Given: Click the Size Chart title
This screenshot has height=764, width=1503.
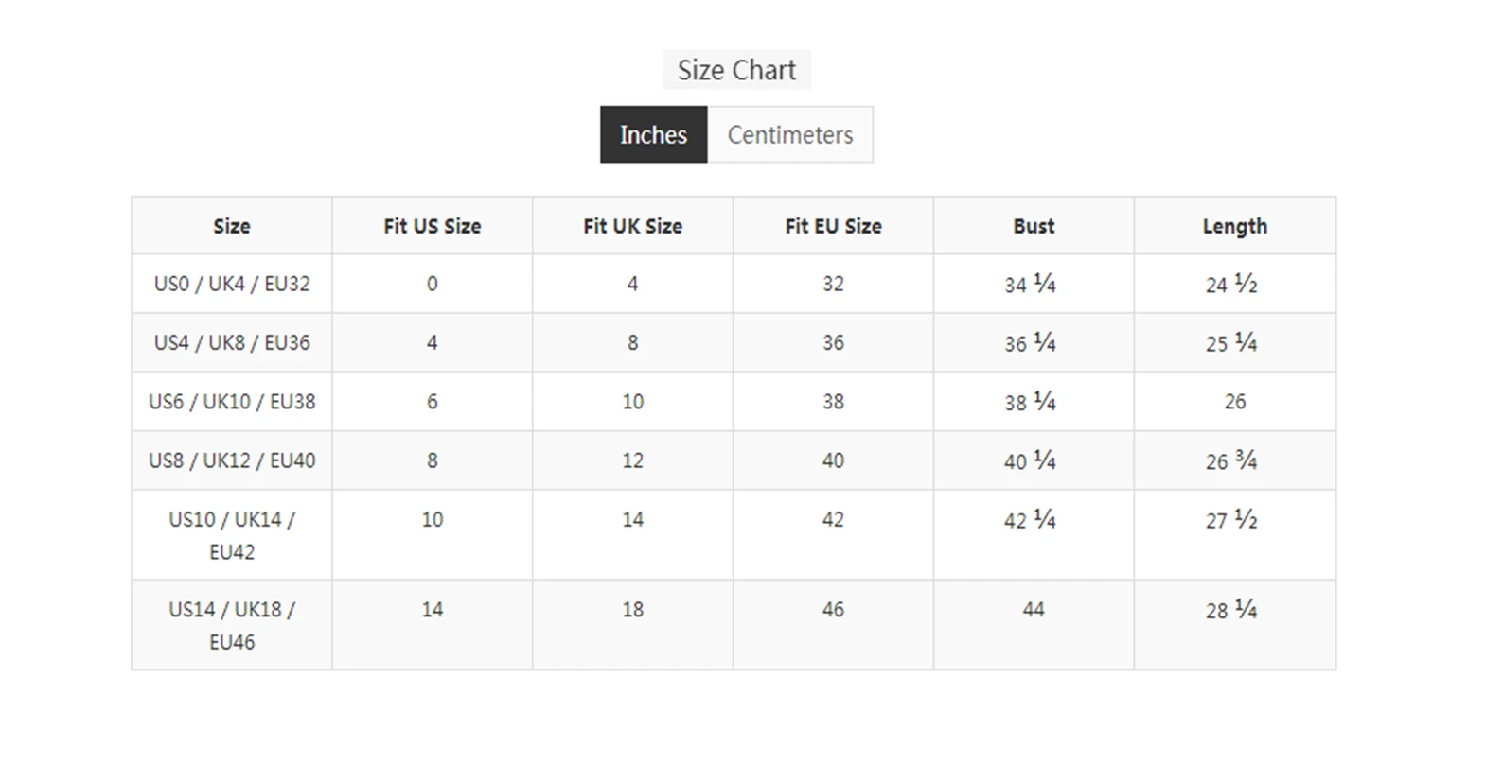Looking at the screenshot, I should (736, 70).
